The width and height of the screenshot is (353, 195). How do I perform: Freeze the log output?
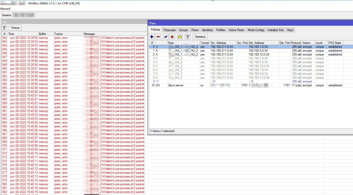click(15, 28)
